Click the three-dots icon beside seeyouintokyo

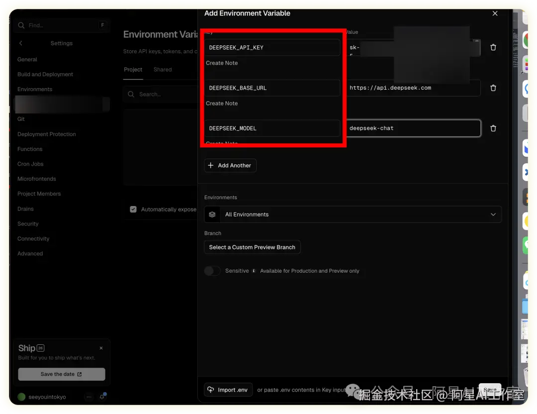tap(89, 397)
